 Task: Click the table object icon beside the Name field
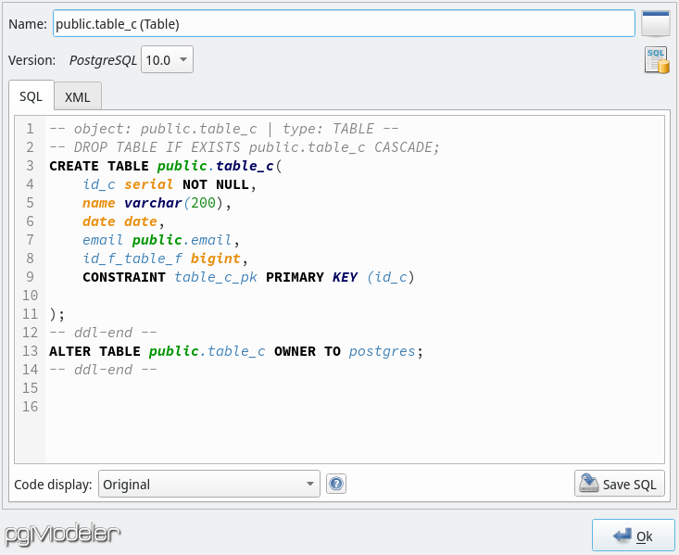[x=656, y=24]
